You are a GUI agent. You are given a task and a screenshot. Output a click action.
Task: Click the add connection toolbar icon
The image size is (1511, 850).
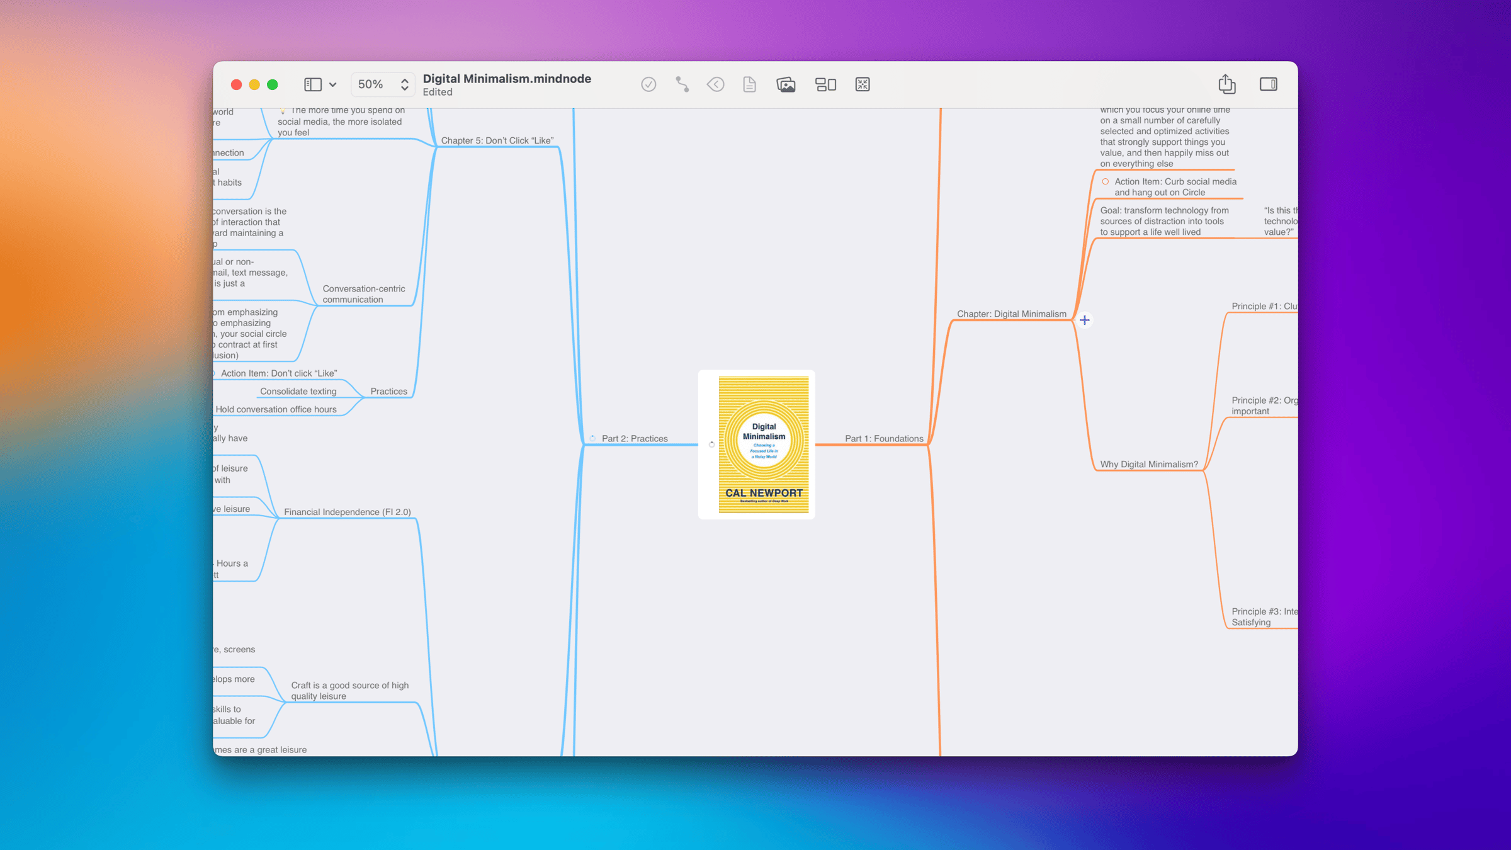(682, 84)
